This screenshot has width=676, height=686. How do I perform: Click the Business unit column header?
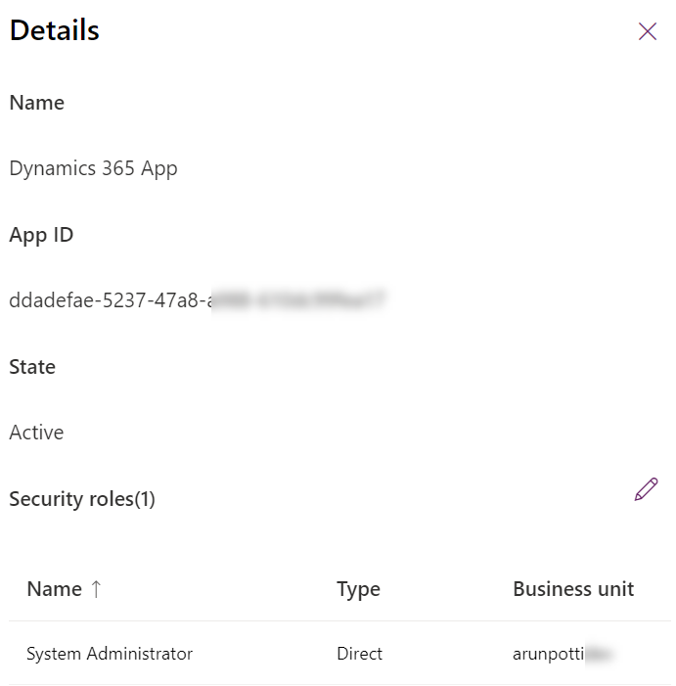[x=573, y=589]
